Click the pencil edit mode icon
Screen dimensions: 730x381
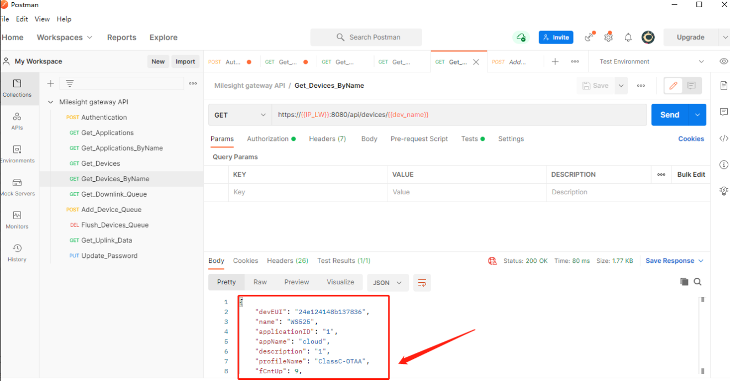[x=673, y=86]
